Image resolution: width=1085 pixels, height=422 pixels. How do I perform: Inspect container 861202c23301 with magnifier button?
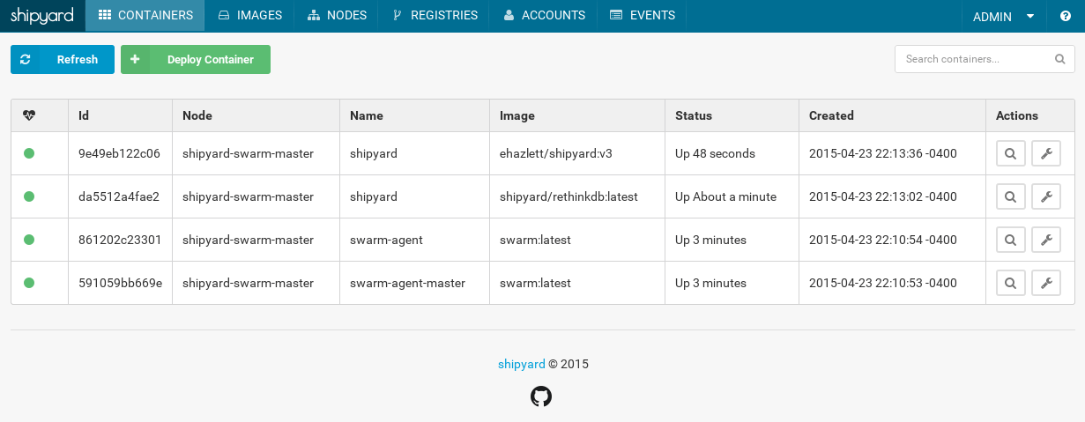[1011, 240]
